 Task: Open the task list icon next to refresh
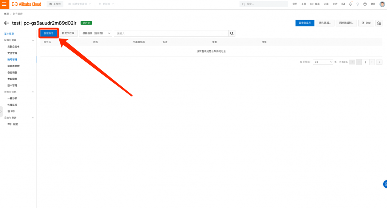click(x=379, y=23)
